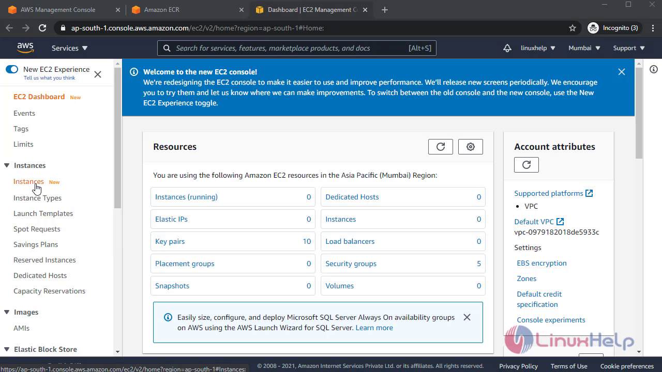Open EBS encryption settings link

tap(541, 263)
